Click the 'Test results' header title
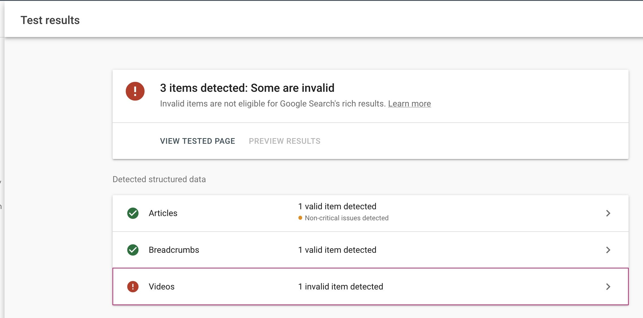The width and height of the screenshot is (643, 318). click(50, 20)
